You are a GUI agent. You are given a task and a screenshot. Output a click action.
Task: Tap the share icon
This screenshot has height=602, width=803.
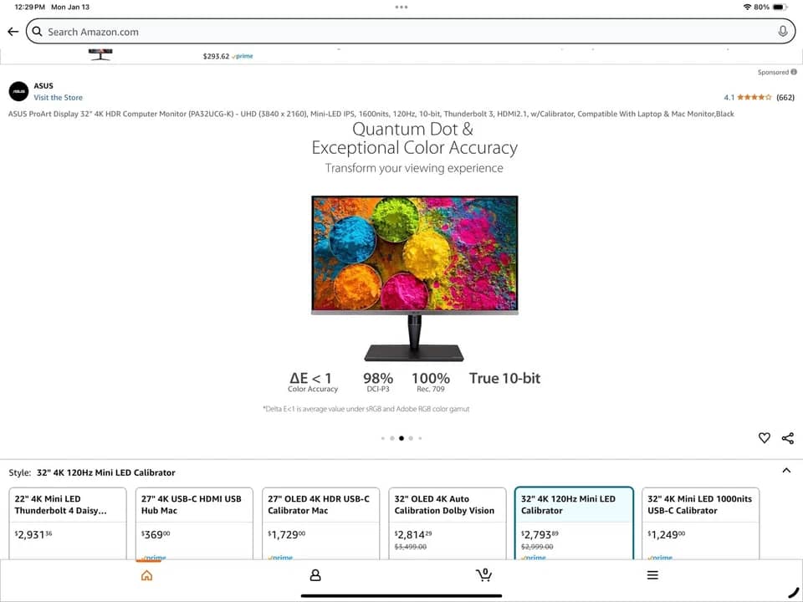tap(788, 437)
